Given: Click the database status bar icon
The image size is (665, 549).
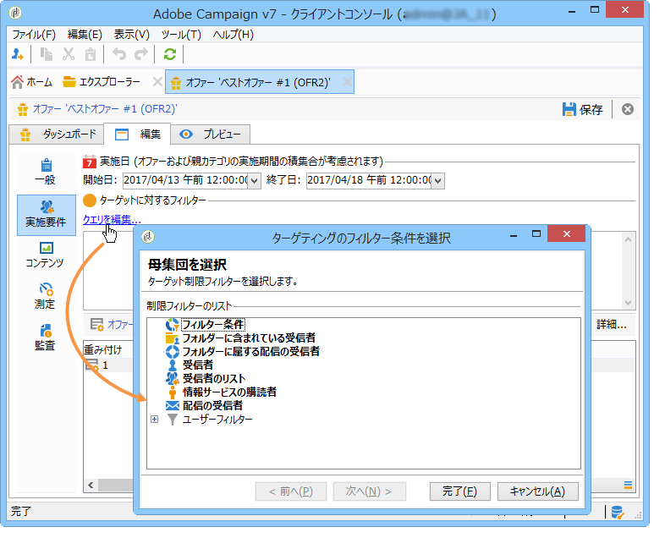Looking at the screenshot, I should [x=618, y=513].
